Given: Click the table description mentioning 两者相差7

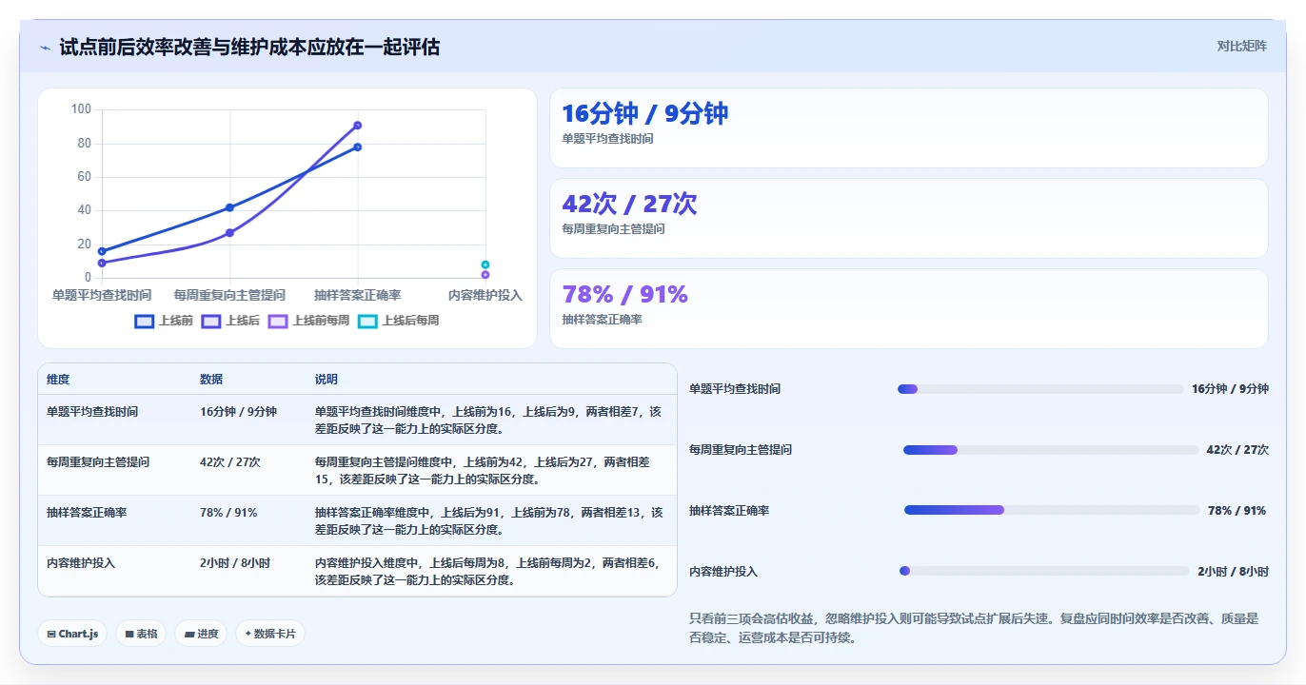Looking at the screenshot, I should 489,421.
